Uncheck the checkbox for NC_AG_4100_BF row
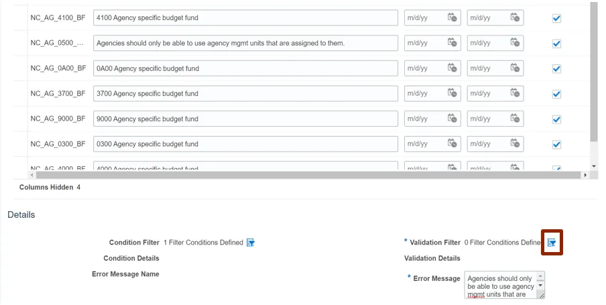Screen dimensions: 606x305 [x=556, y=19]
